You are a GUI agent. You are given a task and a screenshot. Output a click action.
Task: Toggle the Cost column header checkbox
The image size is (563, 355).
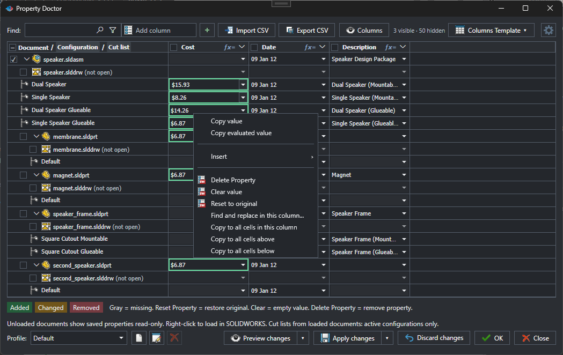[174, 47]
